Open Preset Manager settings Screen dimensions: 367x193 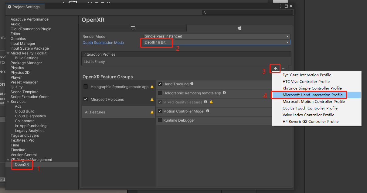tap(24, 82)
